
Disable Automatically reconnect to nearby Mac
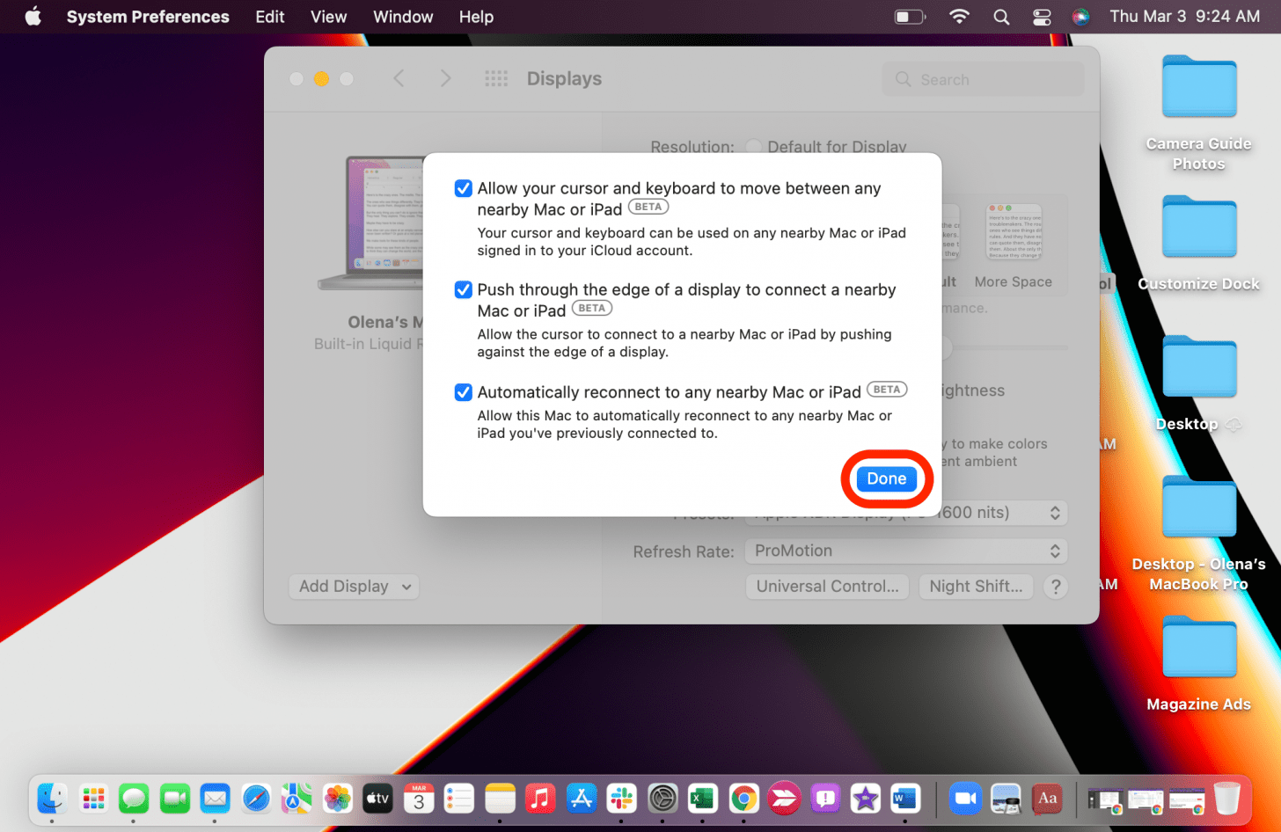pos(463,392)
